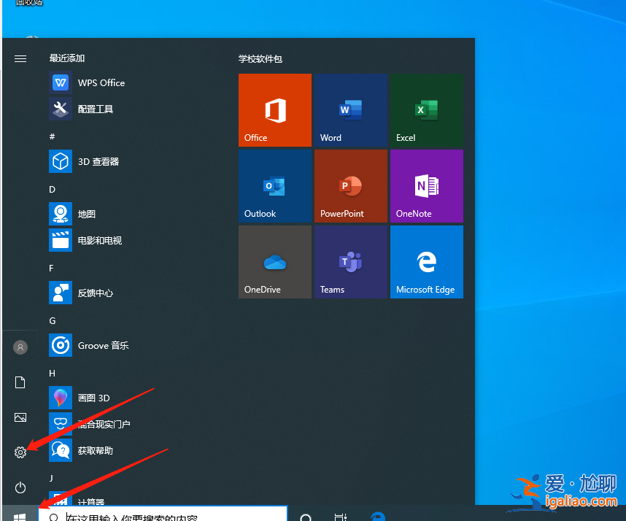626x521 pixels.
Task: Launch Microsoft Teams tile
Action: point(351,261)
